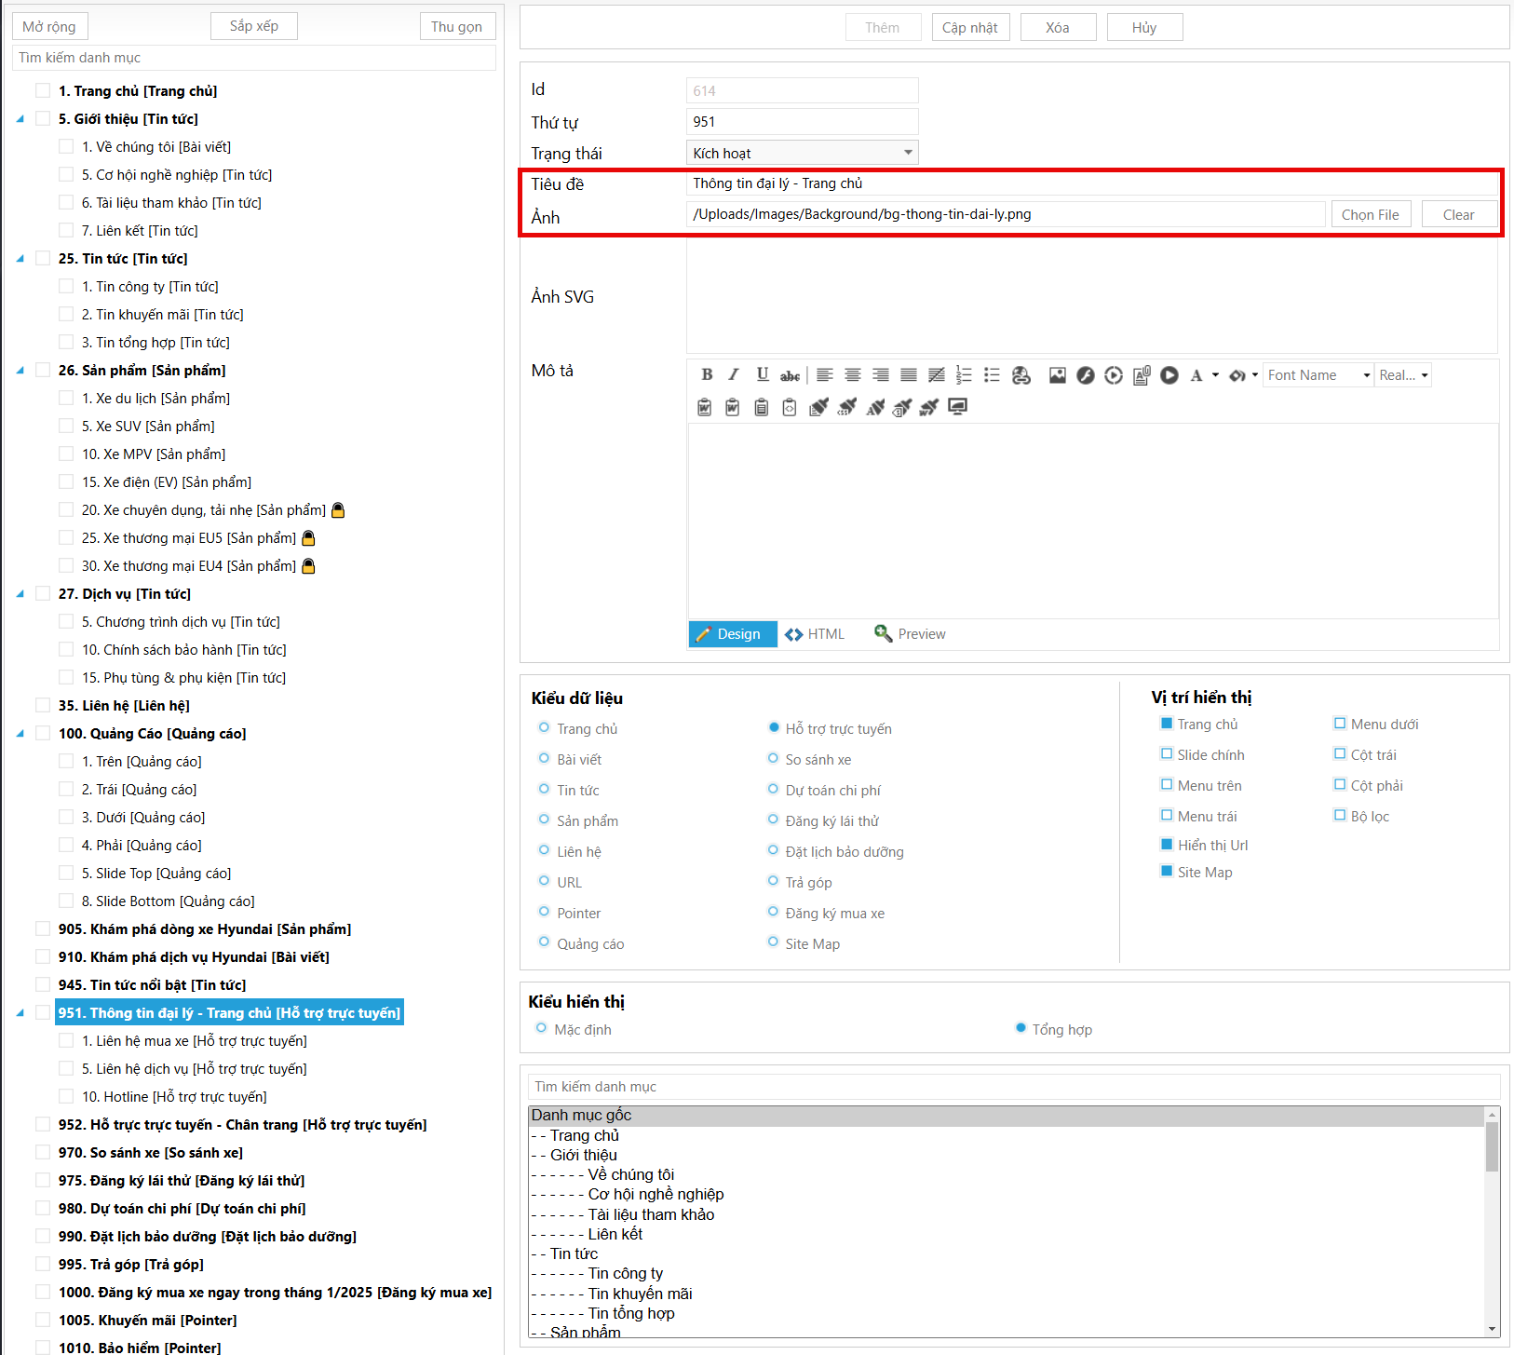Image resolution: width=1514 pixels, height=1355 pixels.
Task: Insert a numbered list in editor
Action: (964, 374)
